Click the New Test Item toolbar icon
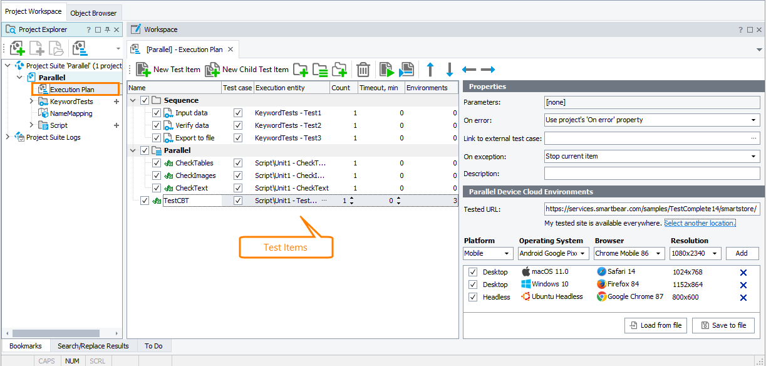This screenshot has height=366, width=766. 143,70
